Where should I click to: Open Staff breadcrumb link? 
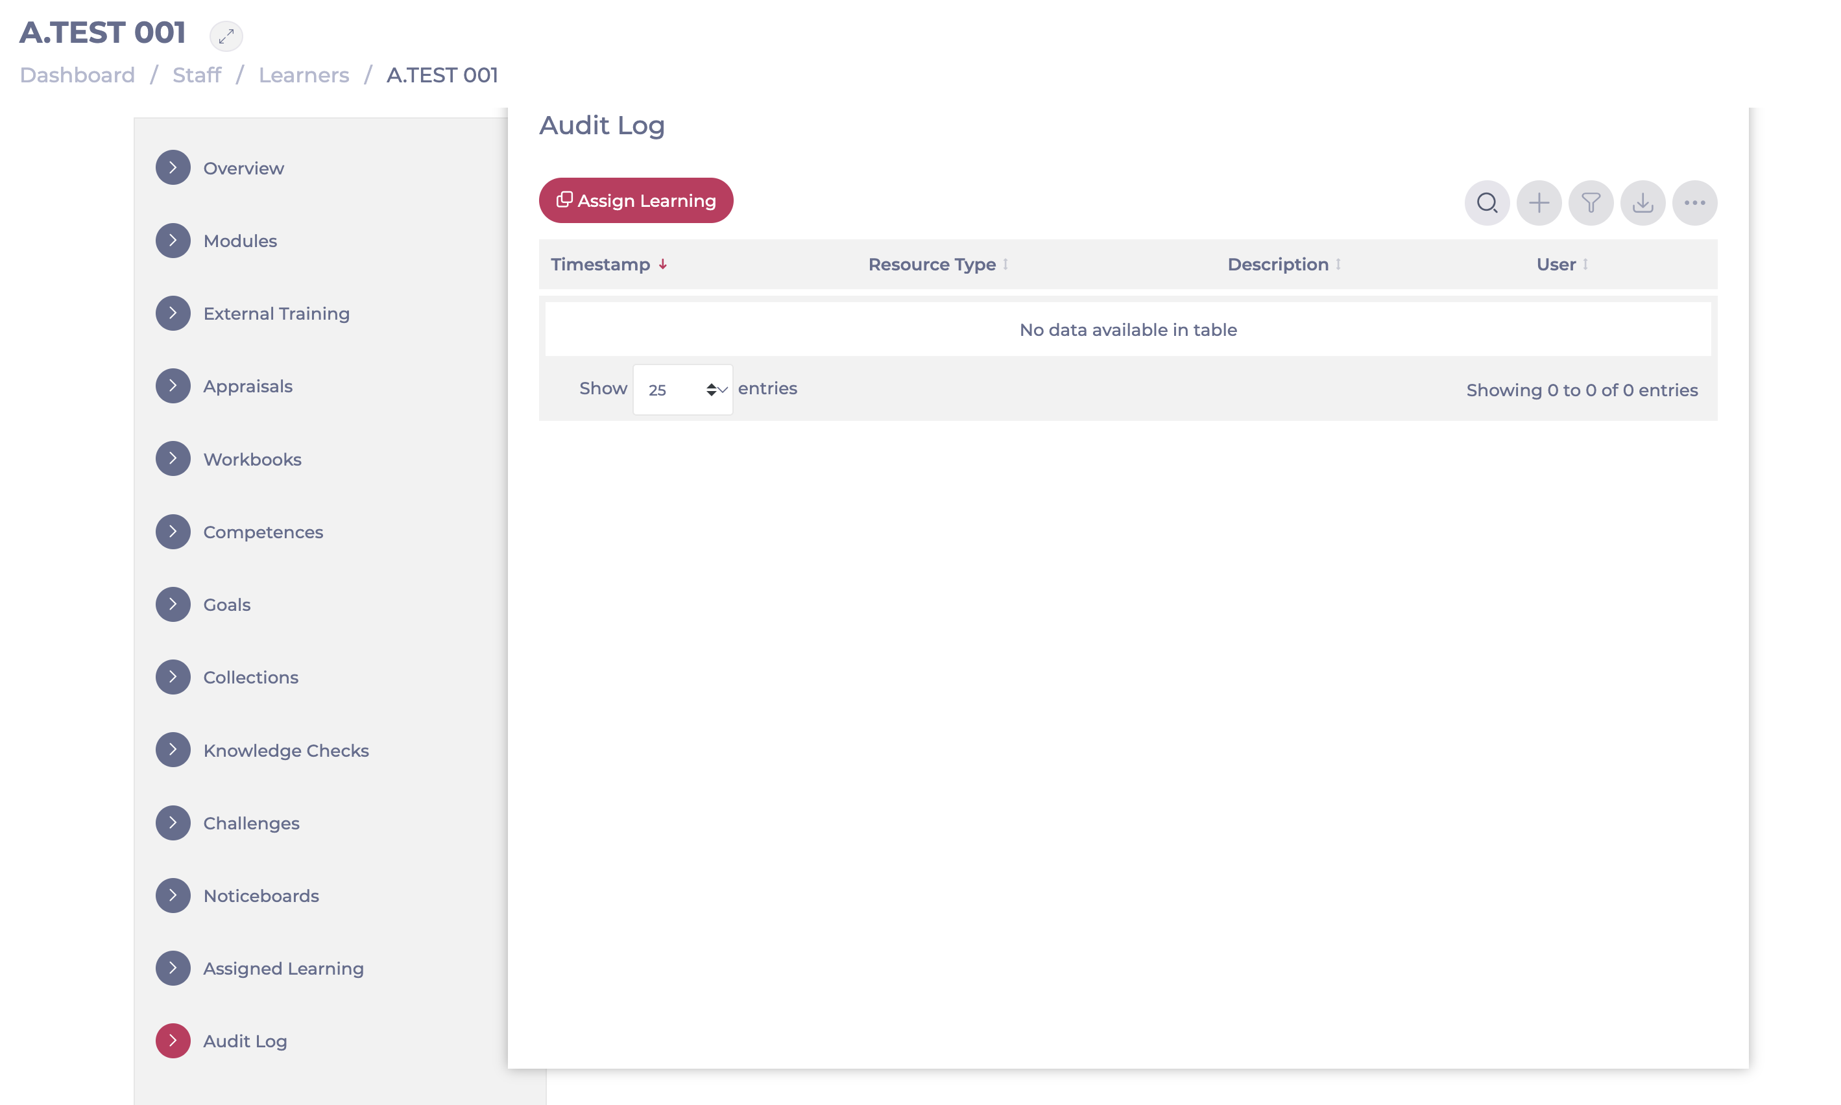[x=197, y=75]
